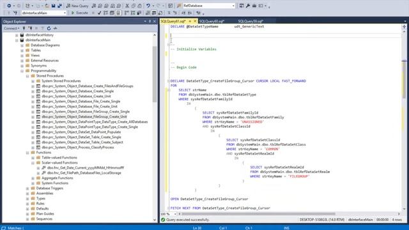Toggle Results to Grid mode
This screenshot has width=409, height=230.
coord(154,13)
